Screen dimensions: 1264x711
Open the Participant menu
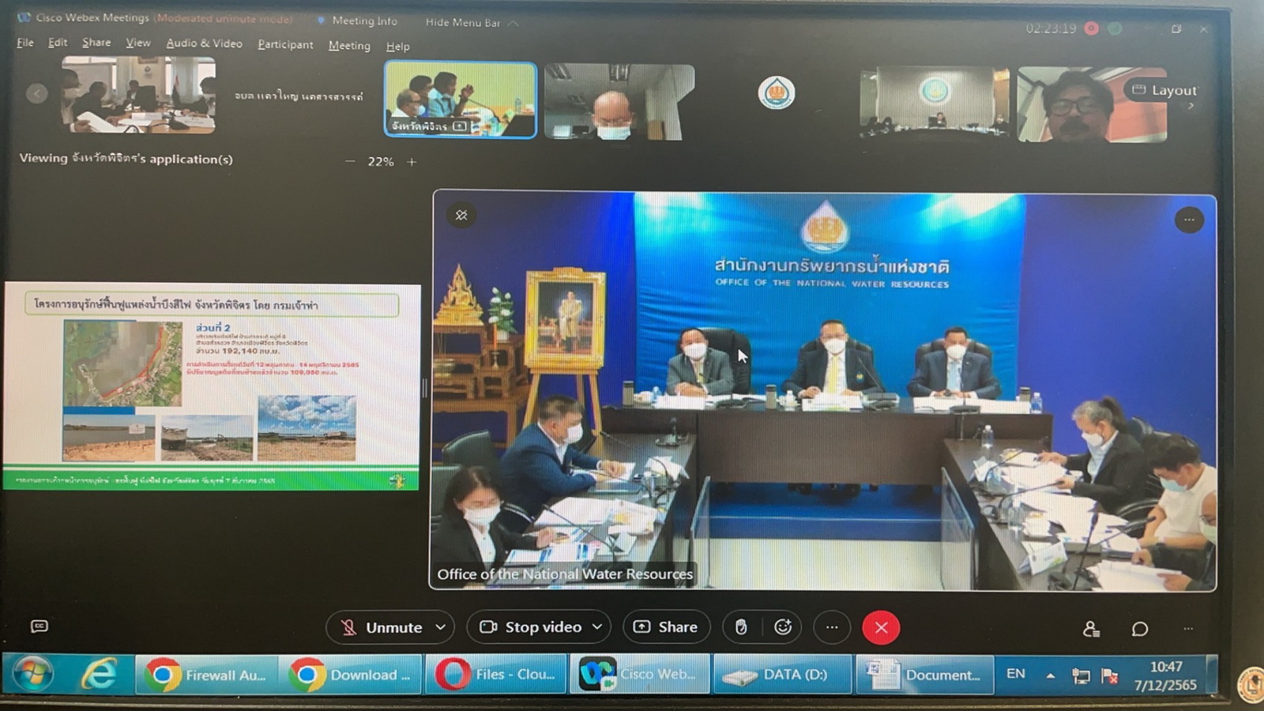pyautogui.click(x=285, y=45)
